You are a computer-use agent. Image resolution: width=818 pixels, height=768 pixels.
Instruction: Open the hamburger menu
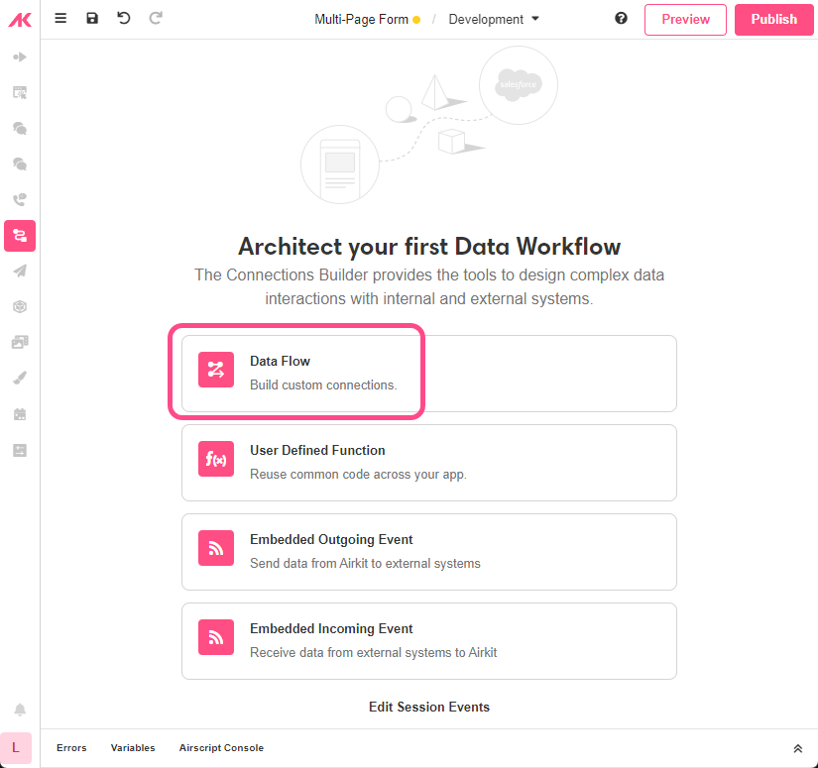click(x=60, y=18)
